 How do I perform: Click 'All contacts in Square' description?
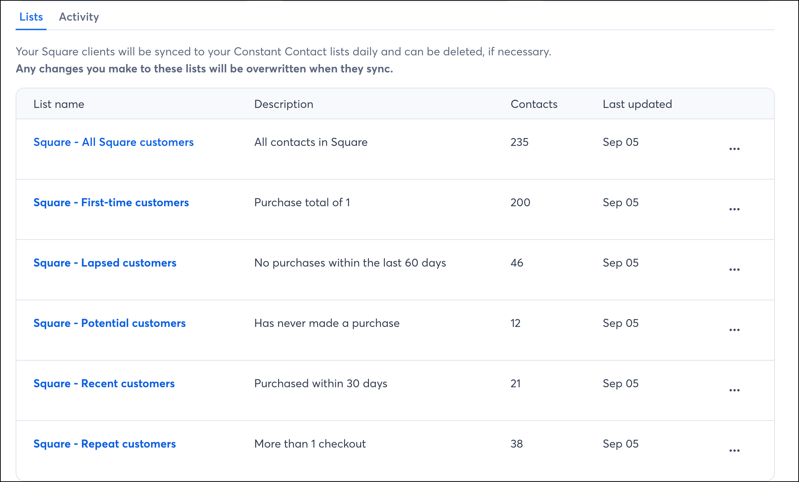[311, 142]
